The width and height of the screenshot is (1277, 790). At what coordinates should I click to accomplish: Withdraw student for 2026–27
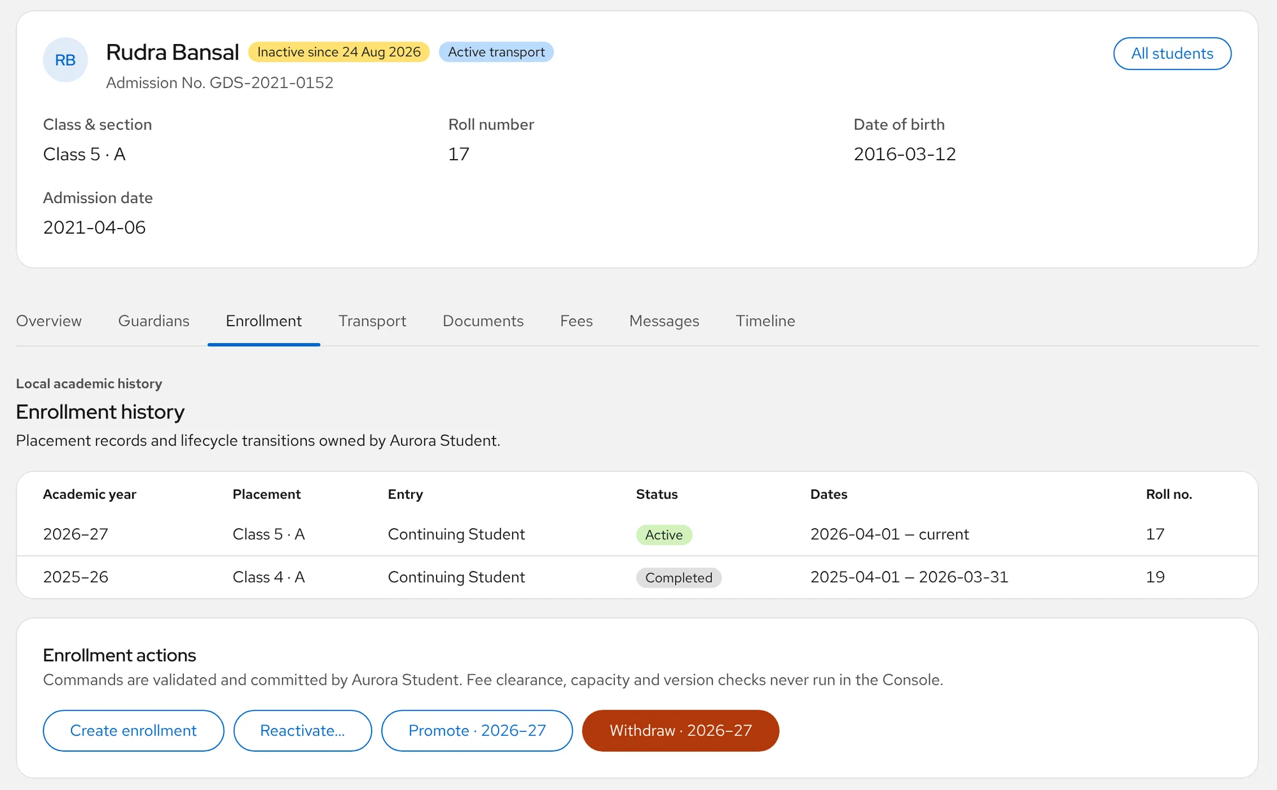(x=681, y=731)
